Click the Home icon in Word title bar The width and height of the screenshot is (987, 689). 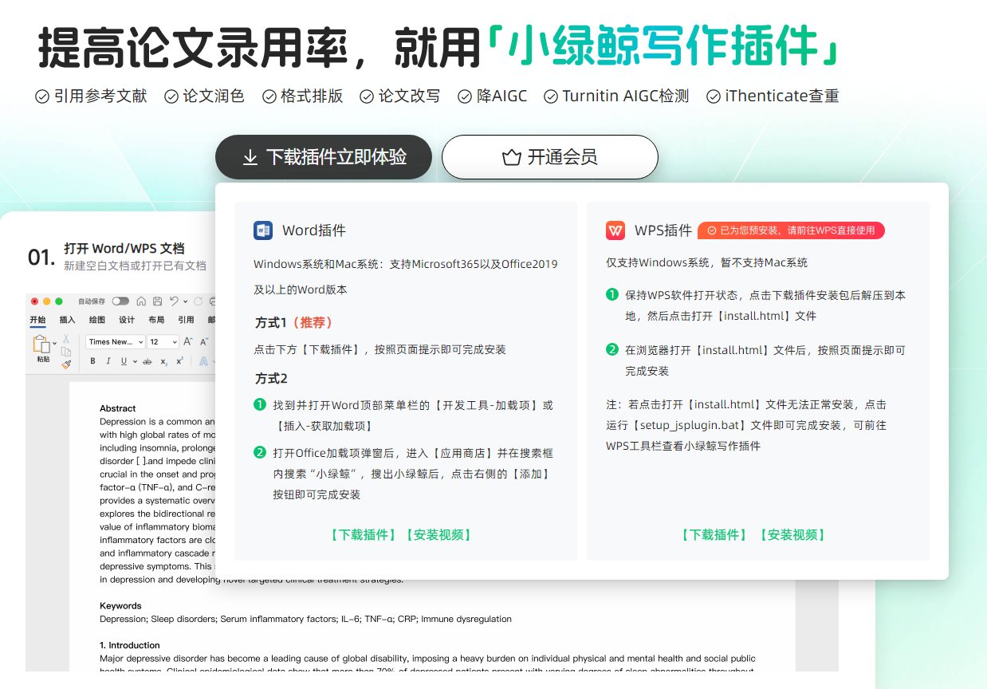(x=141, y=301)
